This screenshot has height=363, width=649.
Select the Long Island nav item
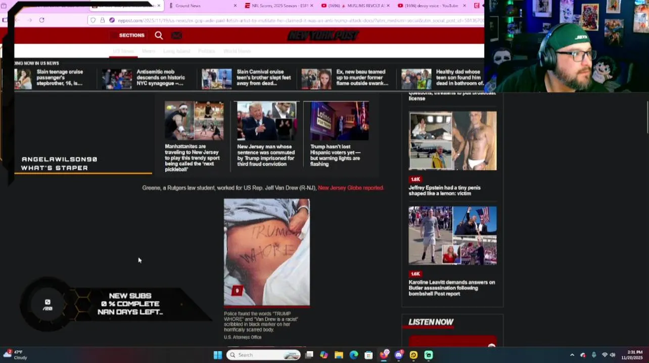coord(176,51)
